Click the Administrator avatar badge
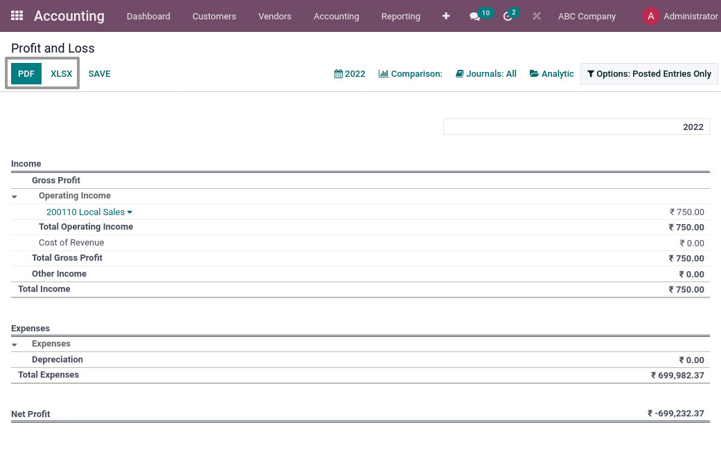The image size is (721, 451). 650,16
